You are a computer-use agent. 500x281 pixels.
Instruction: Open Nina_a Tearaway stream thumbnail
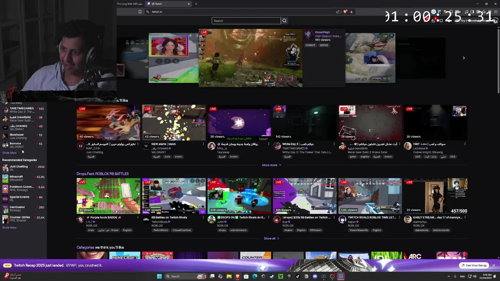(239, 123)
